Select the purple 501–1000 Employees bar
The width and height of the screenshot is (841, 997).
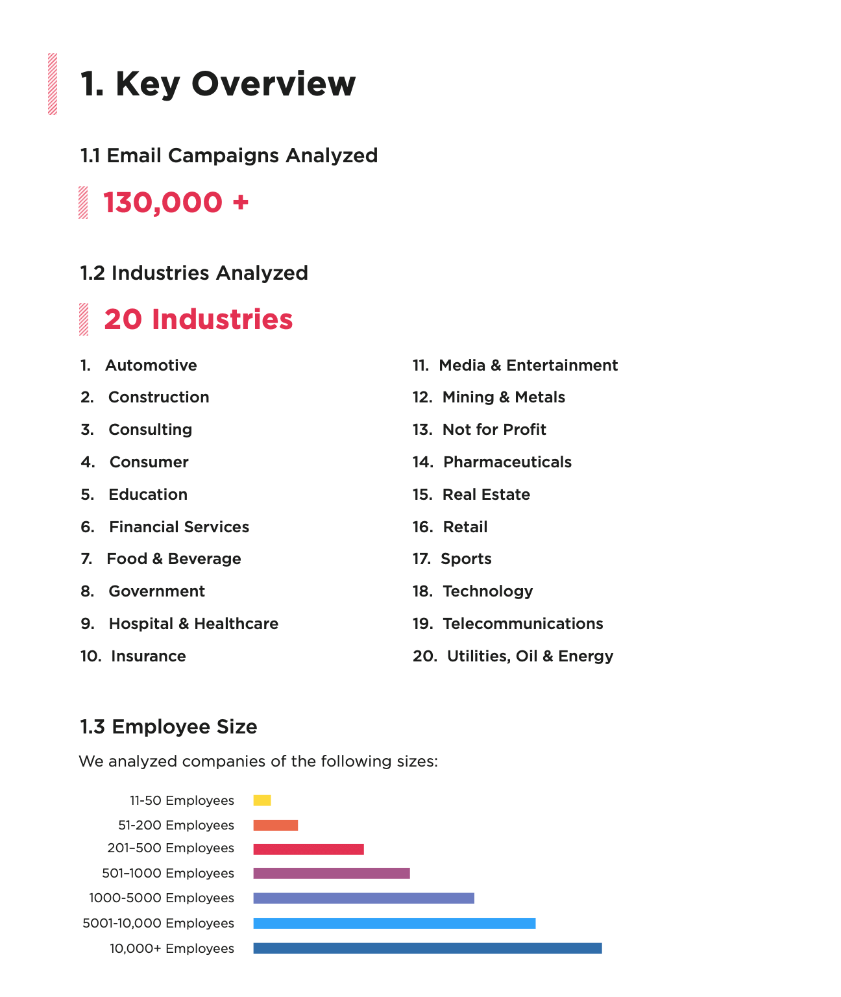coord(332,873)
